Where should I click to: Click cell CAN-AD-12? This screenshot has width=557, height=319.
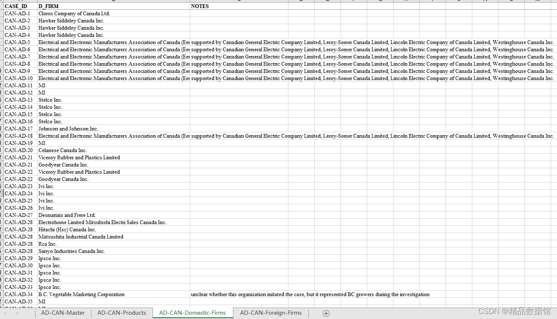(21, 93)
